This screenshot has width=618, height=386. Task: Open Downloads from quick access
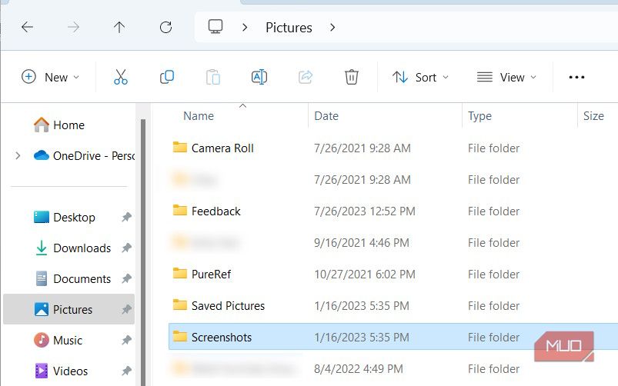point(73,248)
